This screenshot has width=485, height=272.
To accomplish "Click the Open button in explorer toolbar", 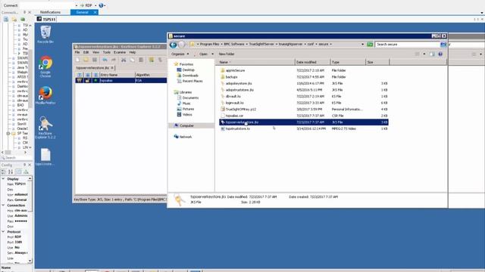I will click(203, 54).
